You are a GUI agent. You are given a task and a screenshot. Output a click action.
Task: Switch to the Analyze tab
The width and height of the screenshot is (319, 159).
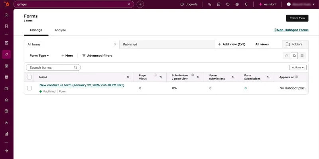(60, 30)
